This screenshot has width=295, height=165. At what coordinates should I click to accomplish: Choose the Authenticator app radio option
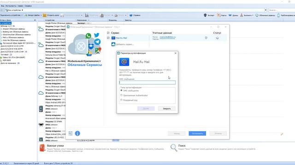[x=121, y=95]
